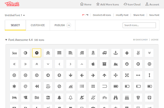Open Add More Icons page
This screenshot has width=164, height=108.
click(108, 4)
